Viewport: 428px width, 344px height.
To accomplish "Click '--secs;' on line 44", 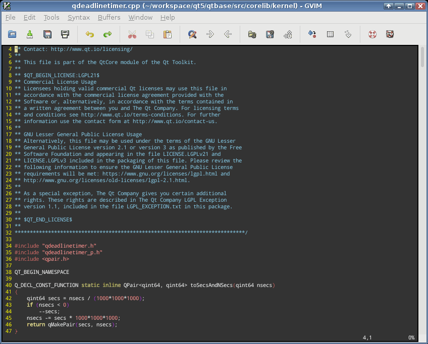I will click(x=49, y=312).
